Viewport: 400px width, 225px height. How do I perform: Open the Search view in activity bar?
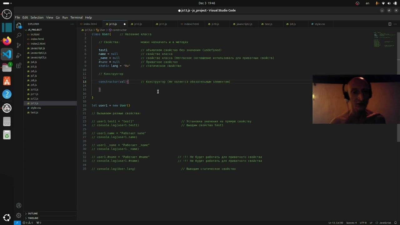[x=19, y=36]
